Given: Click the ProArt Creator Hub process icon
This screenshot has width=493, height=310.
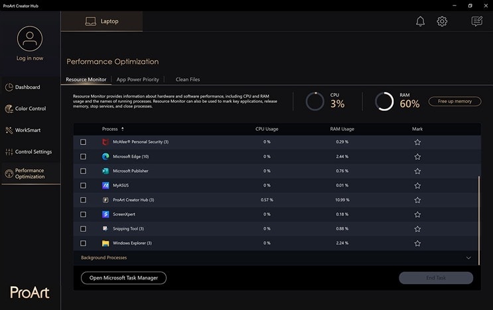Looking at the screenshot, I should (106, 200).
